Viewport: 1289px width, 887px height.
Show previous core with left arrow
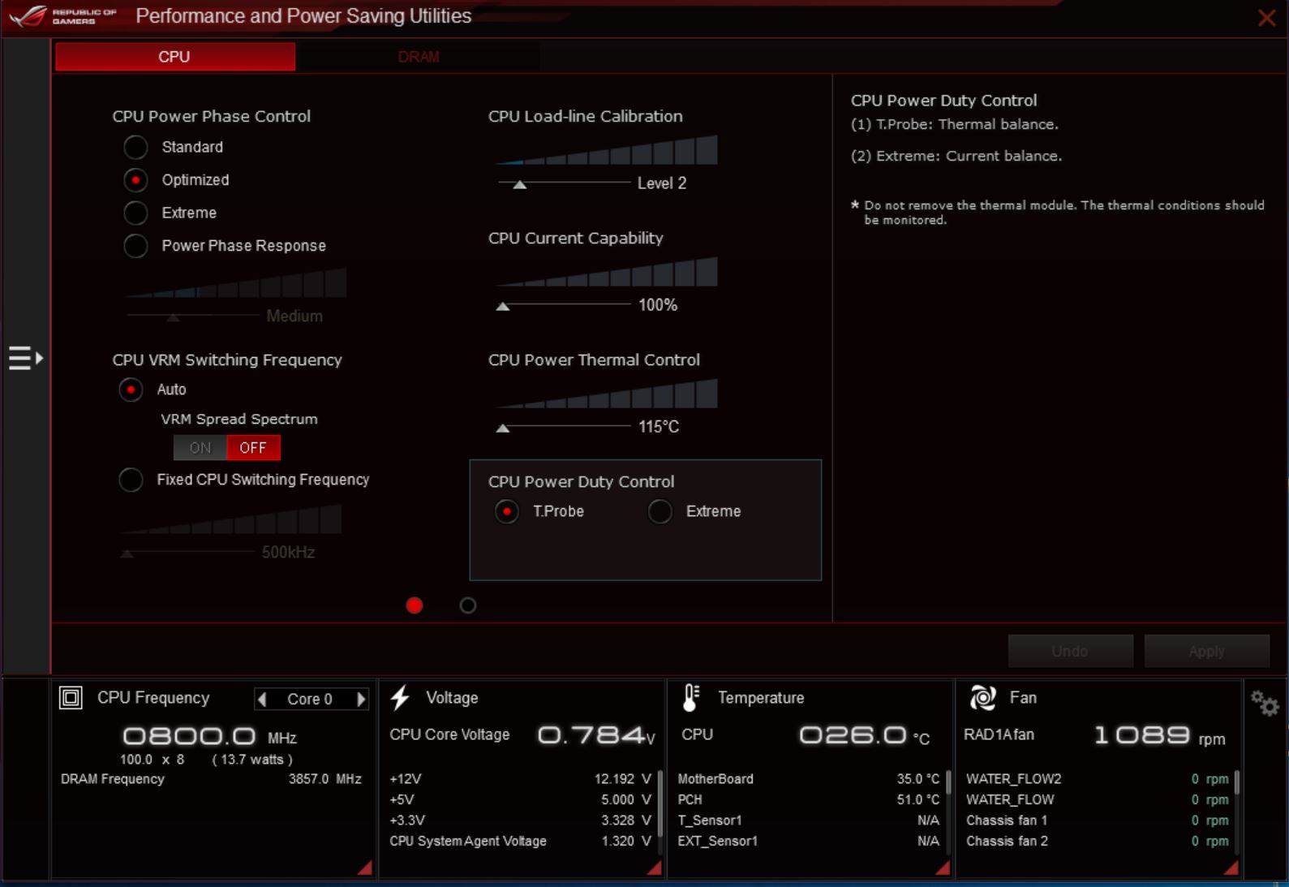[261, 699]
